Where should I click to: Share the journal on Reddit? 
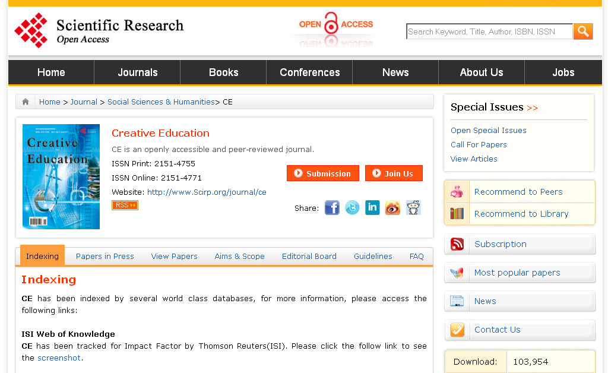pyautogui.click(x=413, y=208)
